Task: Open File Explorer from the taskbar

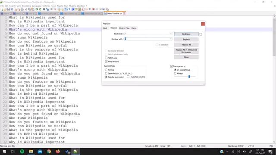Action: (x=31, y=152)
